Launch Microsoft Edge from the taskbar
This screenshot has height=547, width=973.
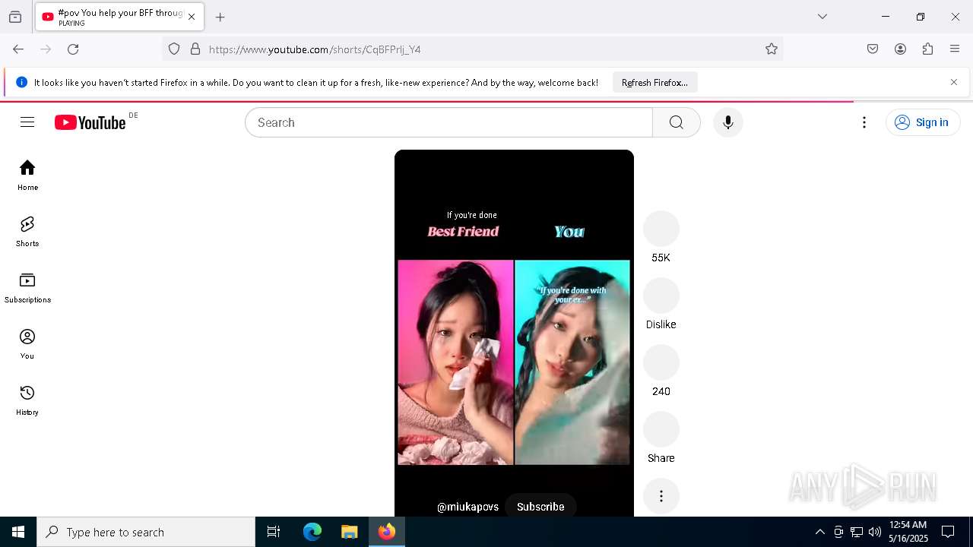coord(312,532)
